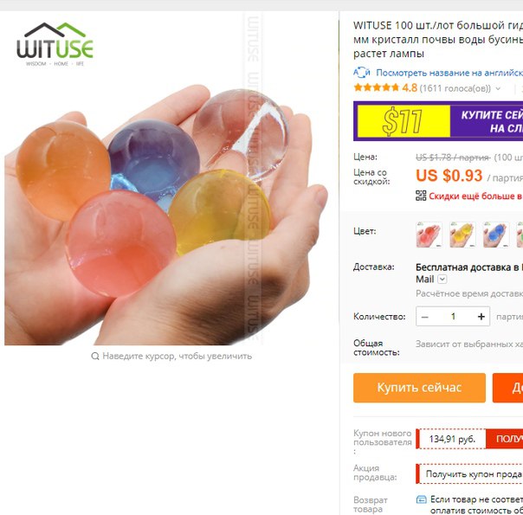The image size is (523, 515).
Task: Open the Посмотреть название на английском link
Action: point(449,73)
